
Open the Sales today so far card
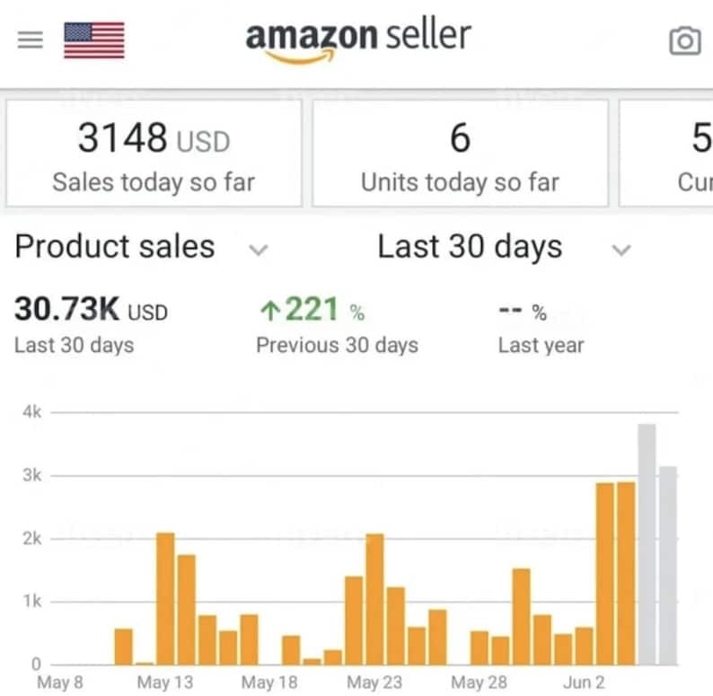pos(154,154)
